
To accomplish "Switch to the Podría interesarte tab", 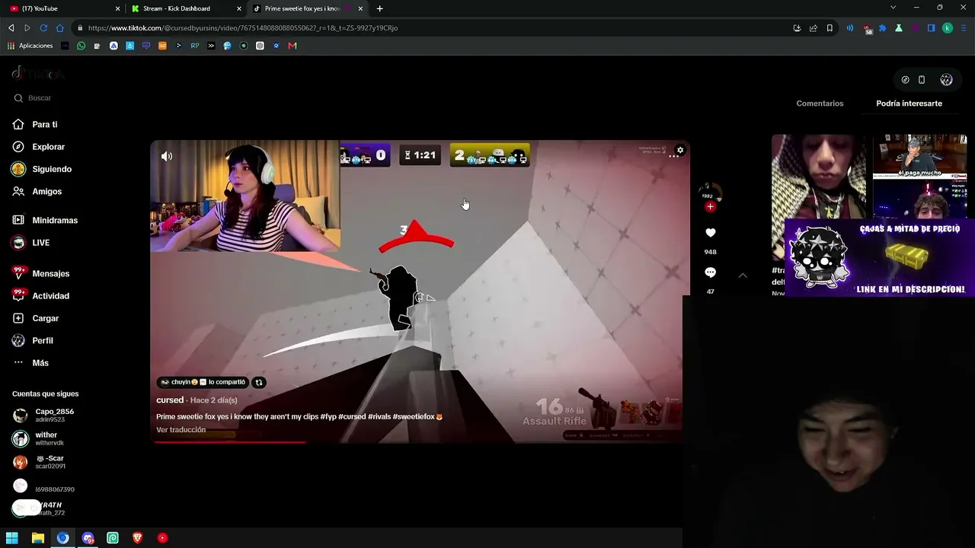I will [909, 104].
